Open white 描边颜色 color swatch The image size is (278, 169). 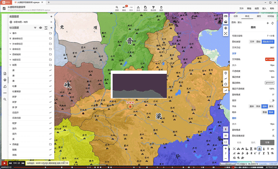270,83
